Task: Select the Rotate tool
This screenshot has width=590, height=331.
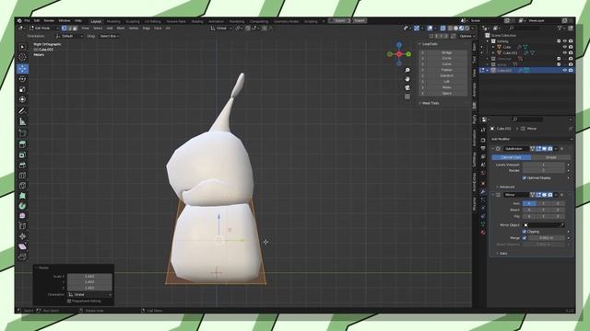Action: [x=22, y=79]
